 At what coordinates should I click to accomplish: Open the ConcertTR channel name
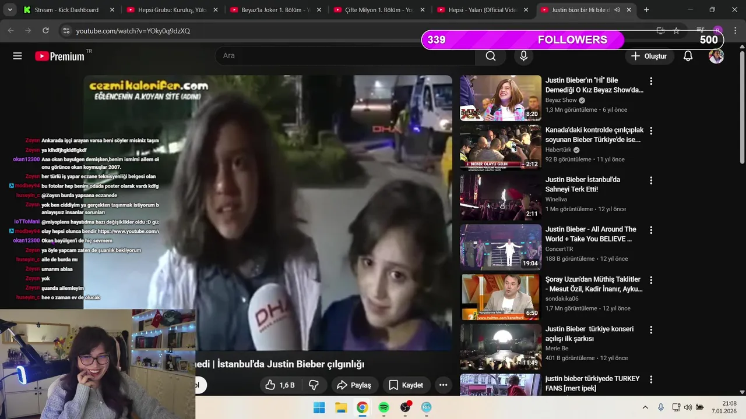tap(559, 249)
